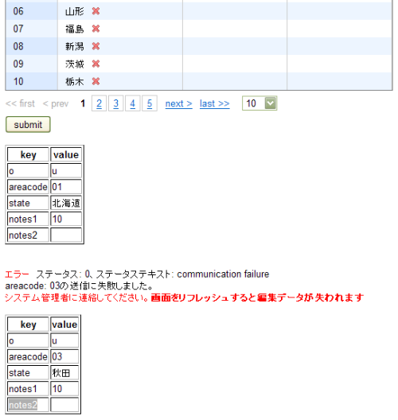Click the disabled first page link
Screen dimensions: 398x420
[x=20, y=103]
